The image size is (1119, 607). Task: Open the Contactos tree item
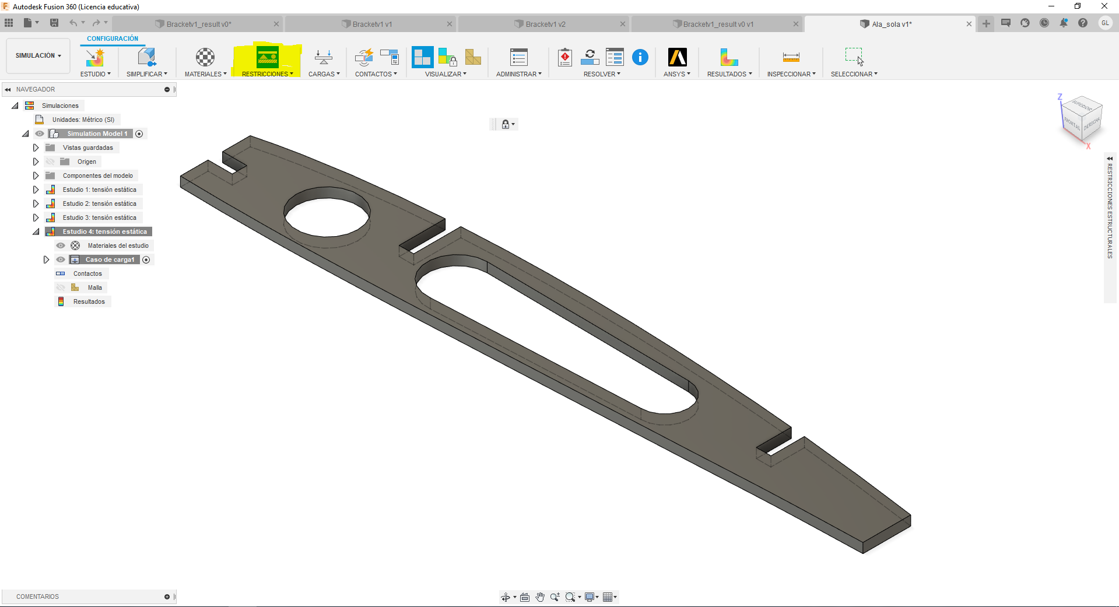click(87, 273)
